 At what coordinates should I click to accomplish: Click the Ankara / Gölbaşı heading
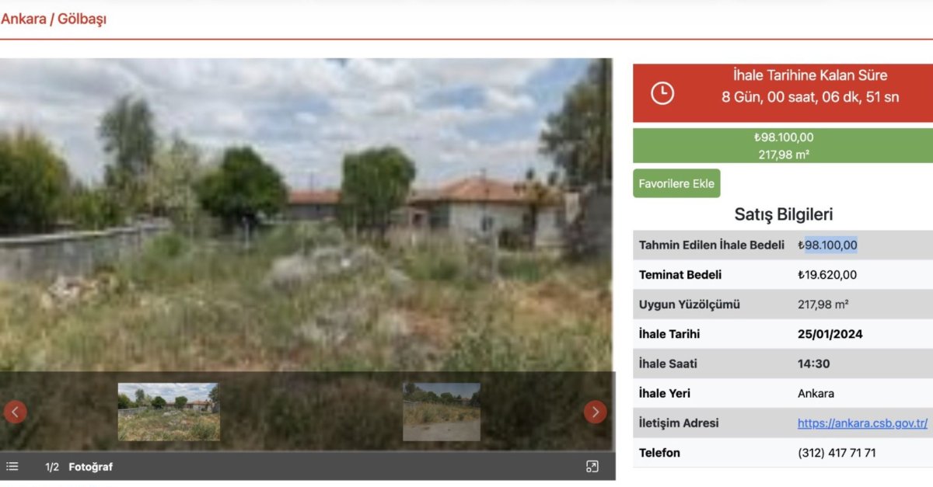click(x=54, y=19)
